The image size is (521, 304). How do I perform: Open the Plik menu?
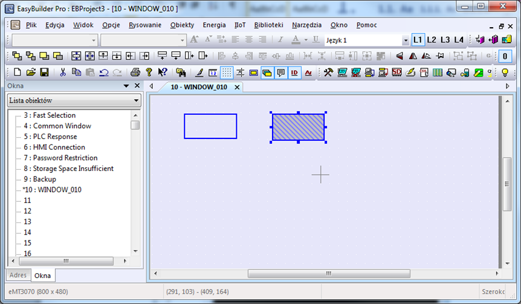[x=31, y=25]
